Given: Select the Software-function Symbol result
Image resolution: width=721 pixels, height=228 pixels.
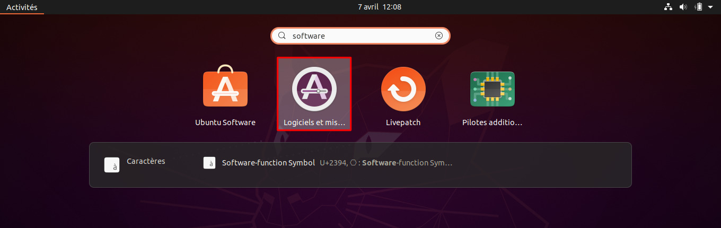Looking at the screenshot, I should point(328,163).
